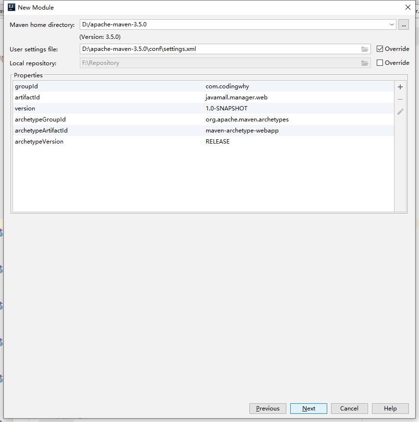Open Maven home directory browse ellipsis button

pyautogui.click(x=404, y=24)
